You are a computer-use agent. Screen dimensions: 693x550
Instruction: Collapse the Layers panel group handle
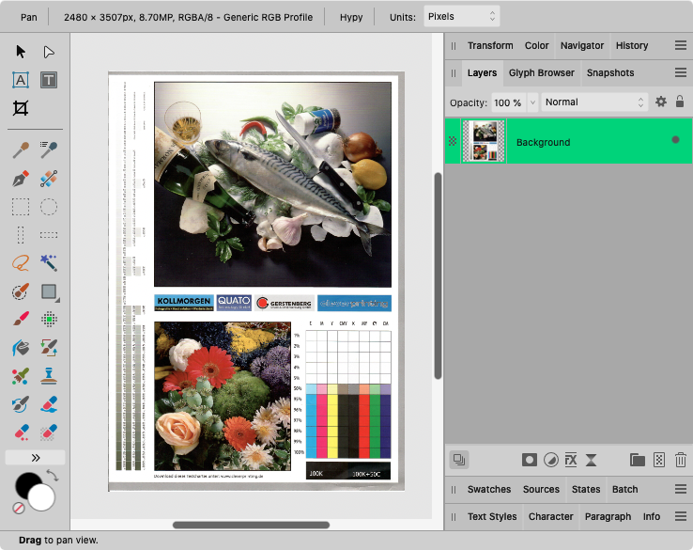point(454,73)
